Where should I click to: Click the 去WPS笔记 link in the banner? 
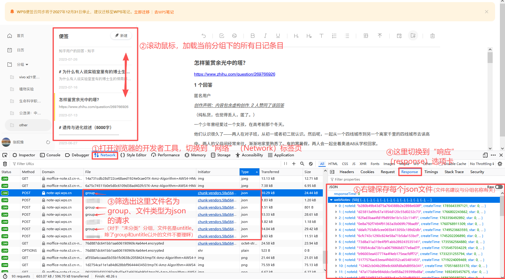point(164,12)
